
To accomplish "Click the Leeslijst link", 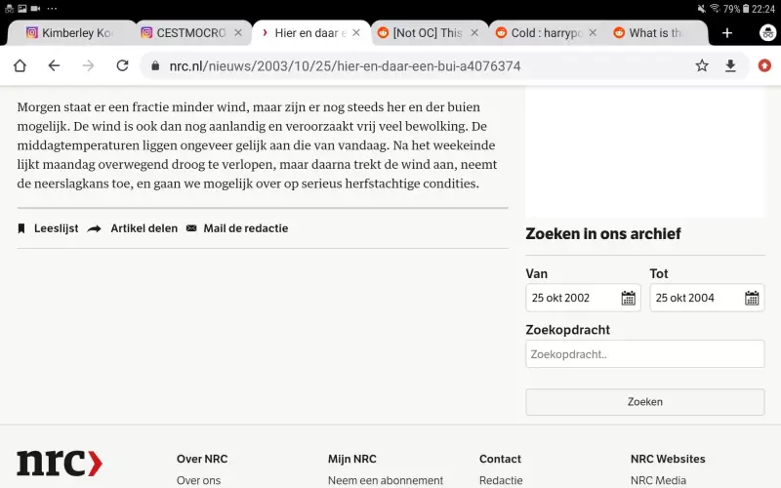I will (x=57, y=228).
